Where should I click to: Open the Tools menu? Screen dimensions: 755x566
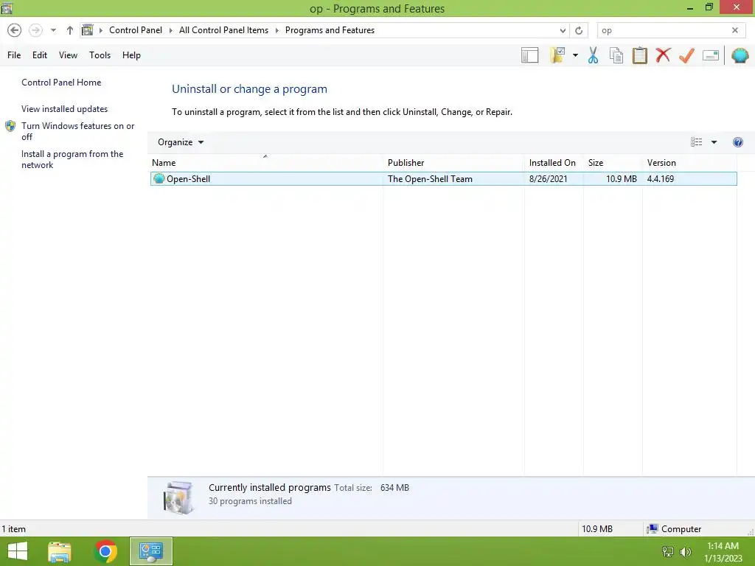pyautogui.click(x=100, y=55)
